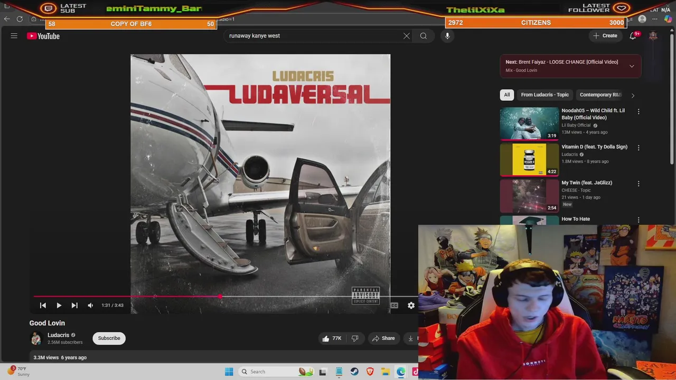Skip to the previous video
Screen dimensions: 676x380
coord(43,305)
